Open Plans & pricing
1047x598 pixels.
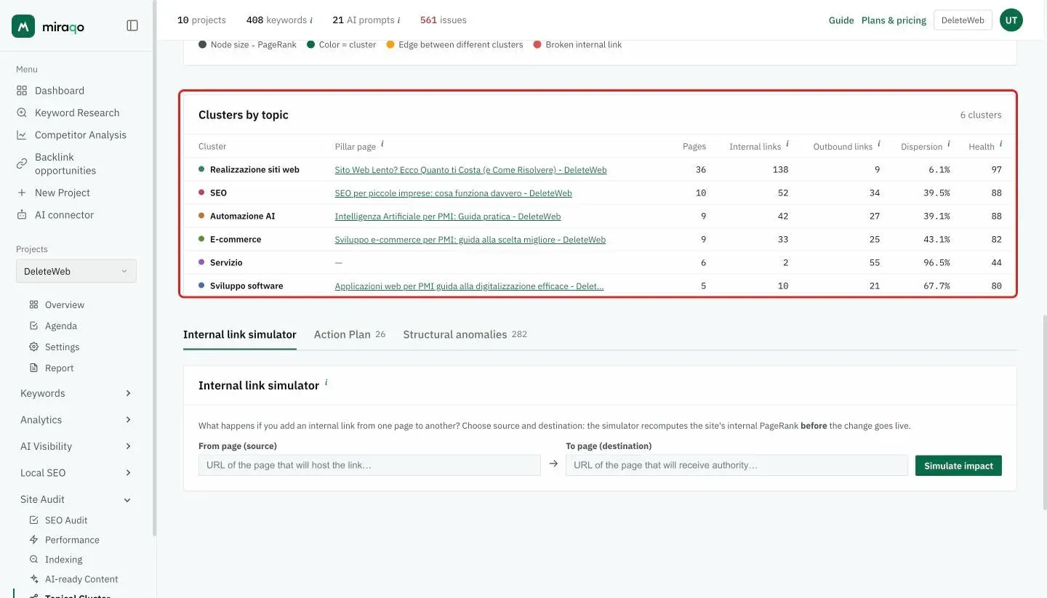[894, 20]
